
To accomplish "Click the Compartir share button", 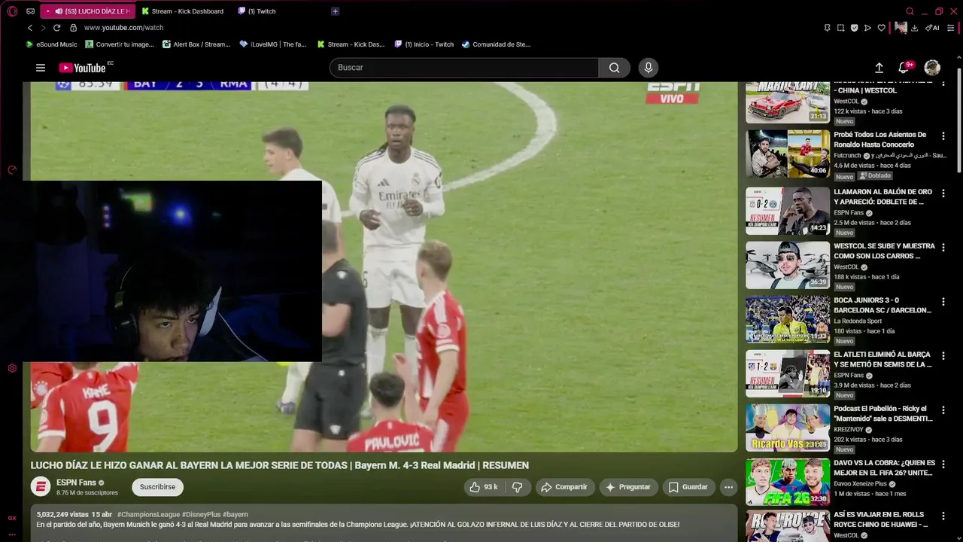I will pos(564,487).
